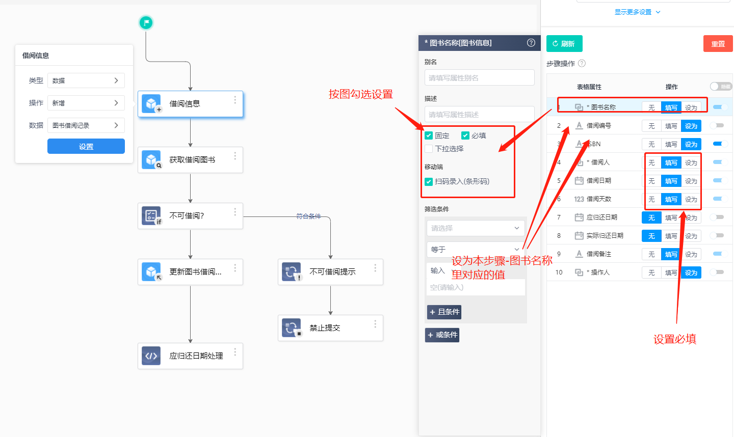Select the 获取借阅图书 cube-search node icon

[x=151, y=159]
